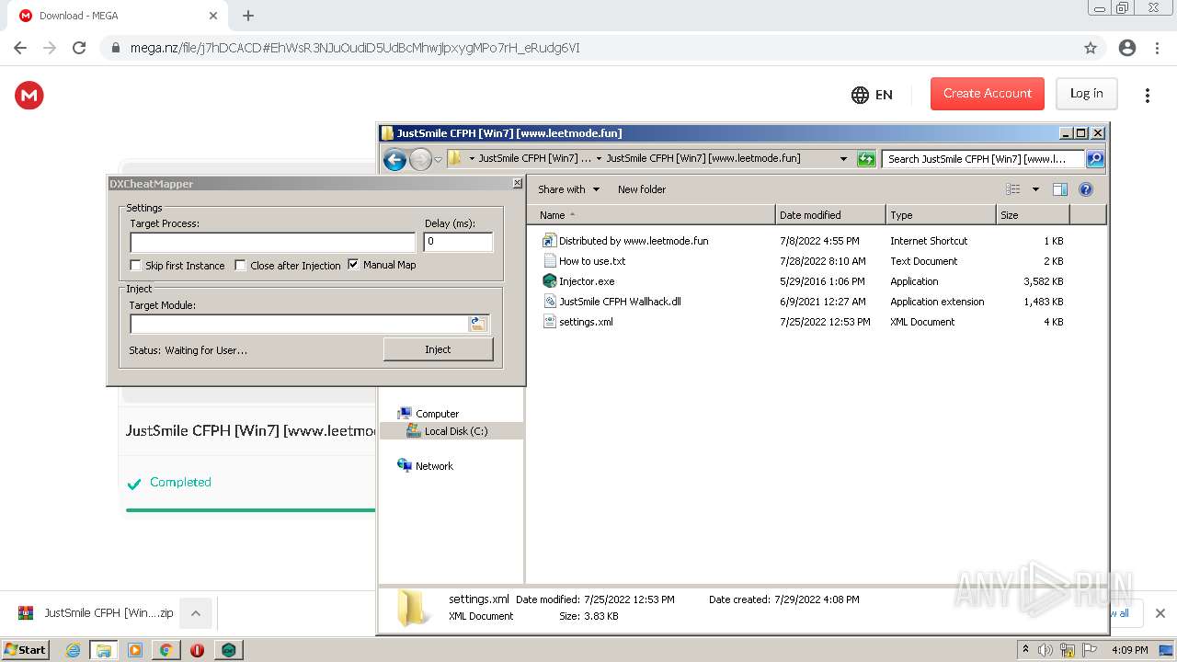Browse for target module file
Viewport: 1177px width, 662px height.
click(477, 324)
